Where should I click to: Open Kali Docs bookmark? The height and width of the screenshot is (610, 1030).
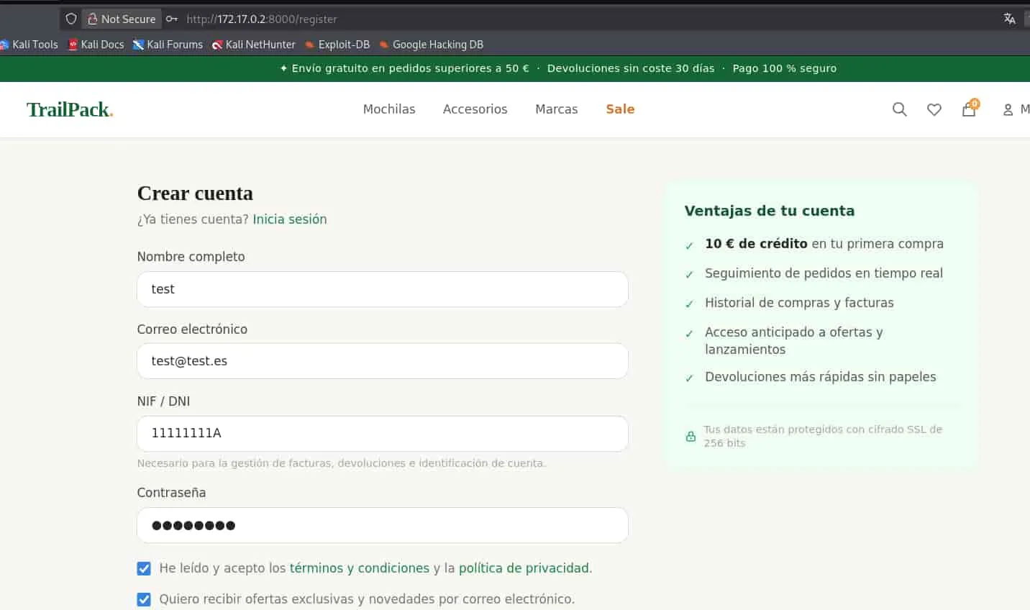click(96, 45)
